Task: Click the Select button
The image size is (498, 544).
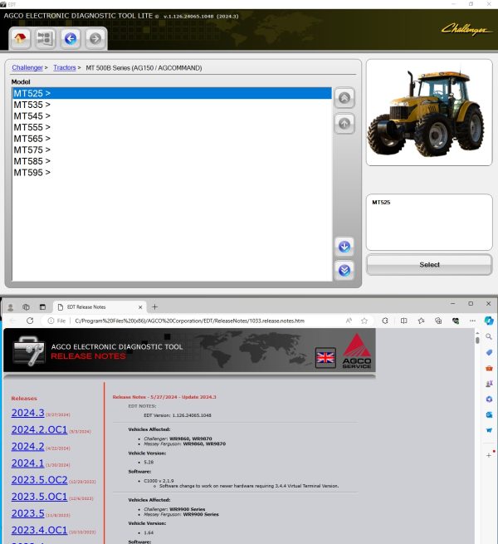Action: coord(429,265)
